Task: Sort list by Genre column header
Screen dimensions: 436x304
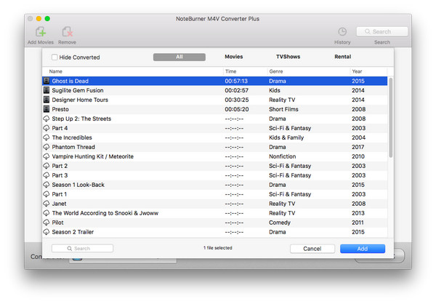Action: (276, 71)
